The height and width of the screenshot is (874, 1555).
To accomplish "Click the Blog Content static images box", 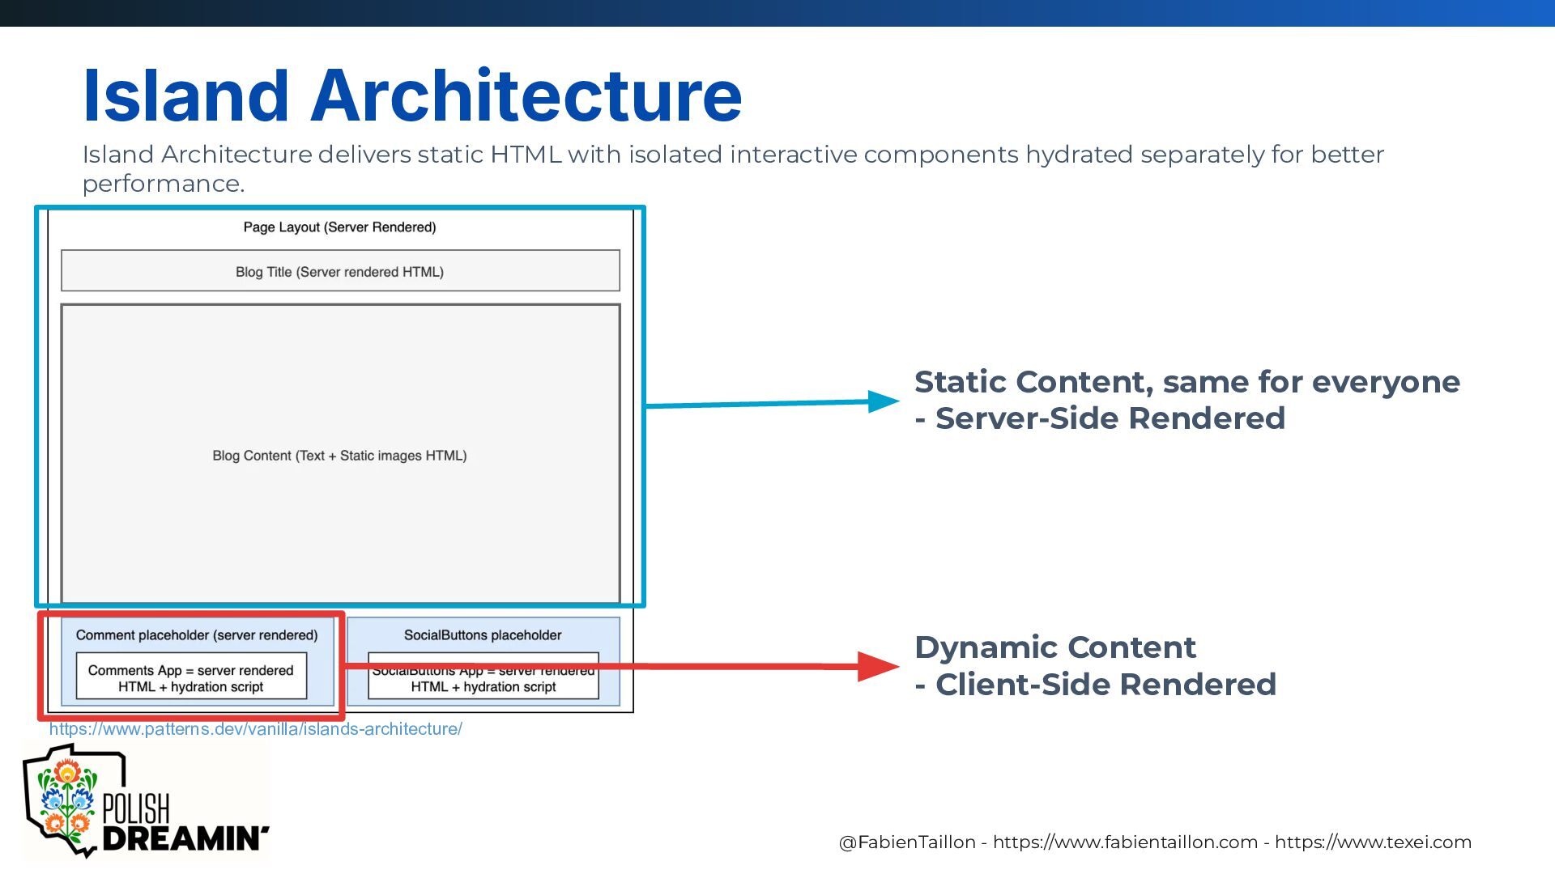I will 340,455.
